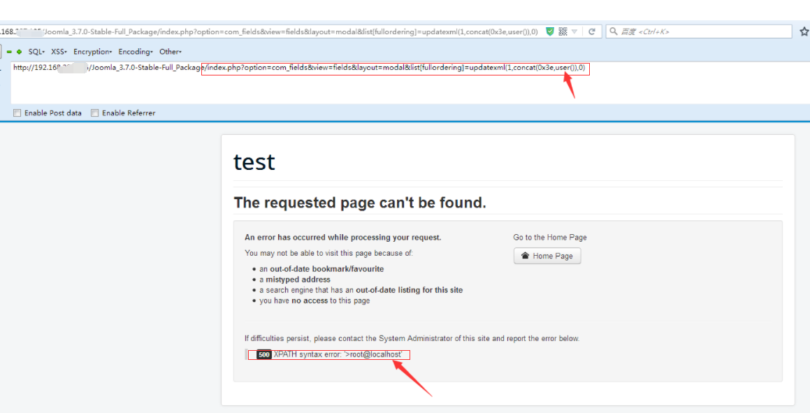Click 'an out-of-date bookmark/favourite' list item
810x413 pixels.
click(x=321, y=269)
